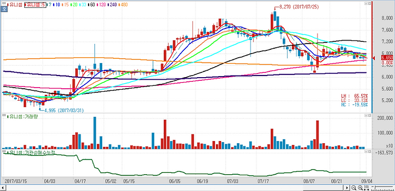Select the boxed 유니셈:5 moving average legend
This screenshot has width=395, height=191.
[x=35, y=5]
